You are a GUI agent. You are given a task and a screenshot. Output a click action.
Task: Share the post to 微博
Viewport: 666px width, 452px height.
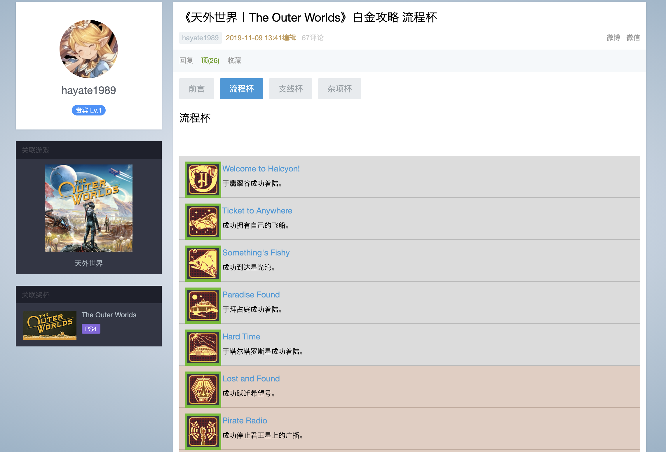(x=613, y=38)
